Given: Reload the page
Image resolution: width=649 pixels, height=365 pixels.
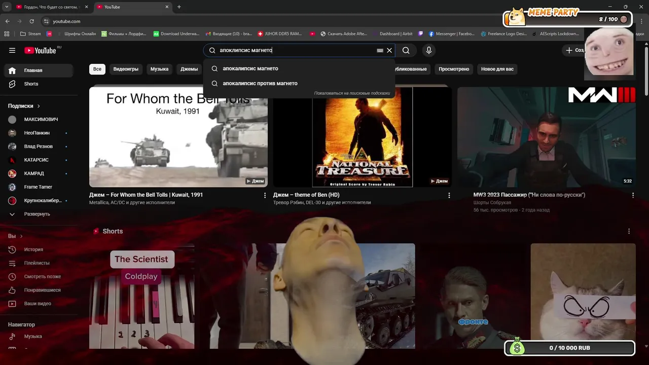Looking at the screenshot, I should [x=31, y=21].
